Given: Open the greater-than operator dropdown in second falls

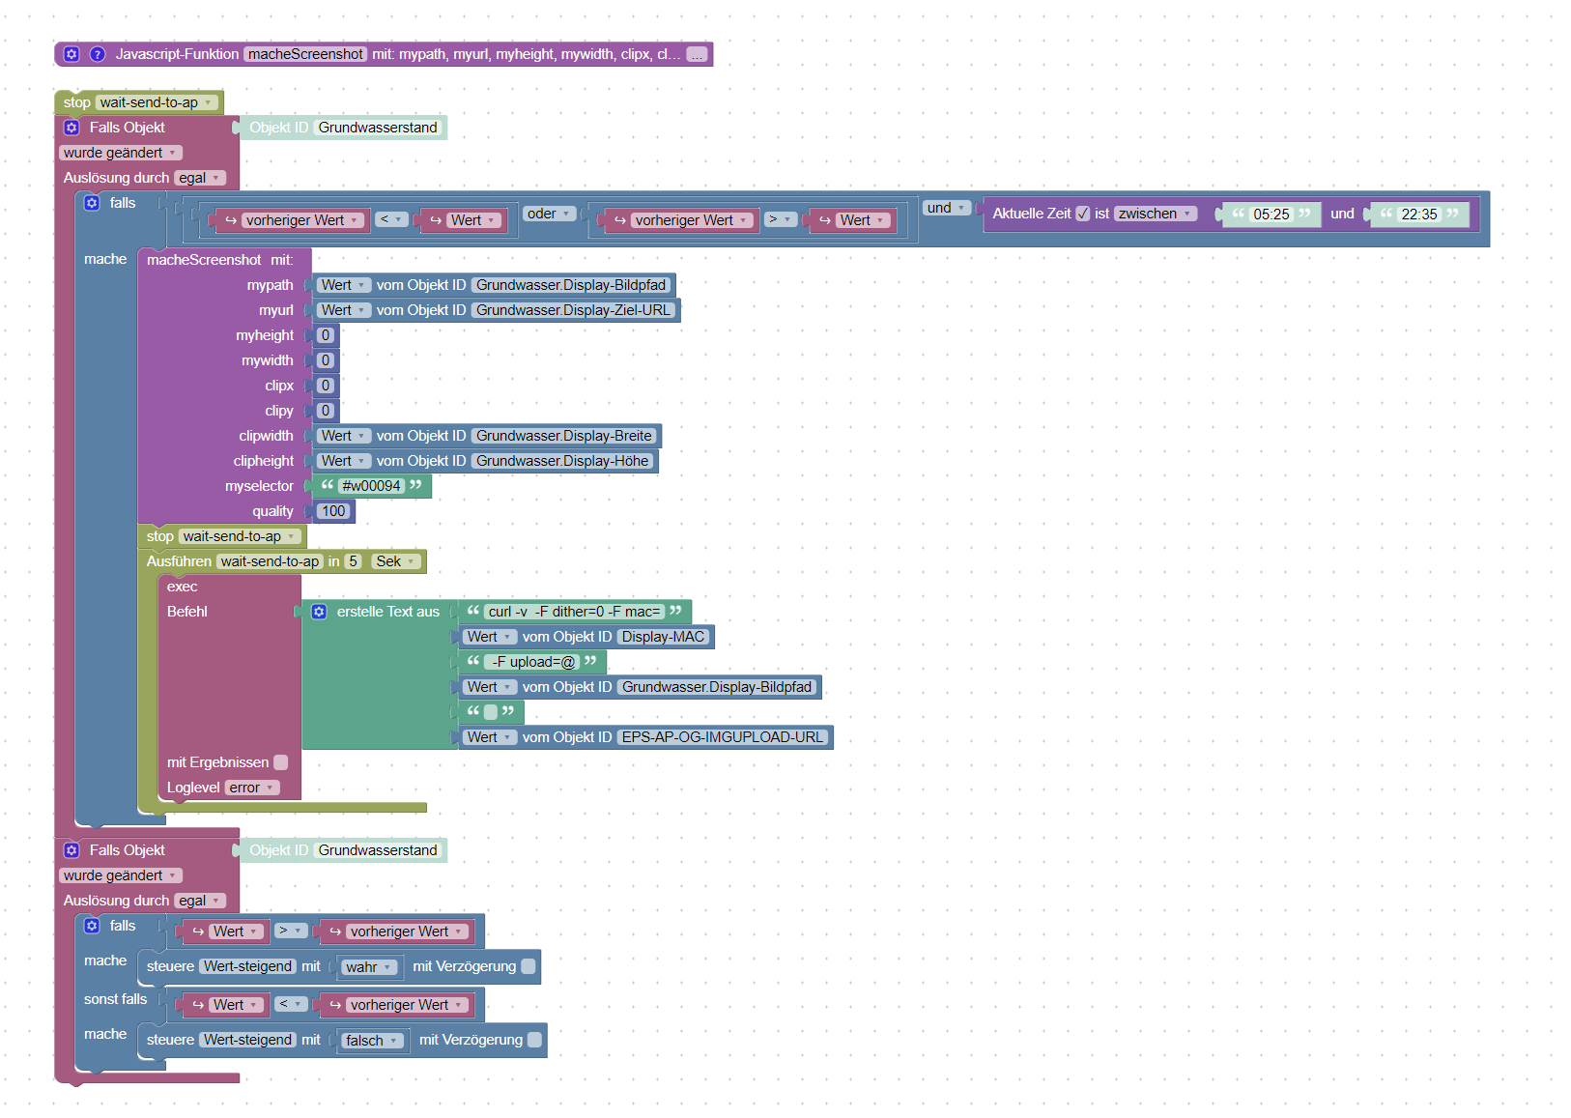Looking at the screenshot, I should [290, 931].
